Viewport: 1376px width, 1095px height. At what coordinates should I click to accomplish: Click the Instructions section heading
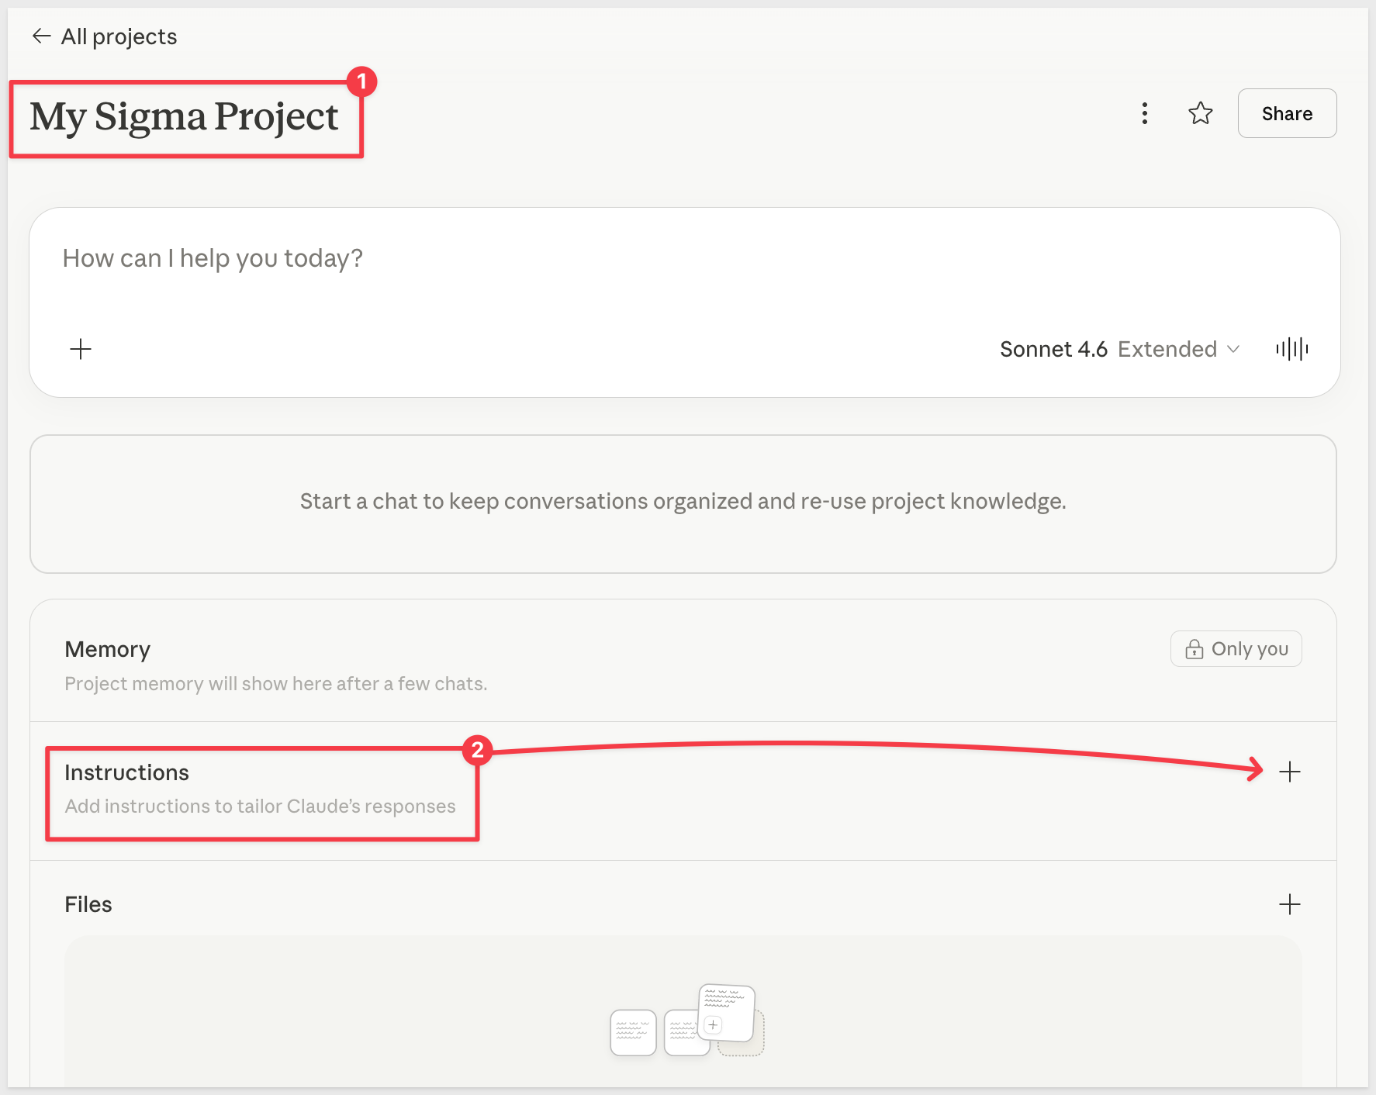click(x=126, y=772)
